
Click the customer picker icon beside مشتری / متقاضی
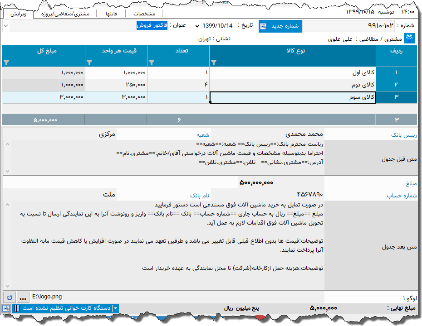410,38
